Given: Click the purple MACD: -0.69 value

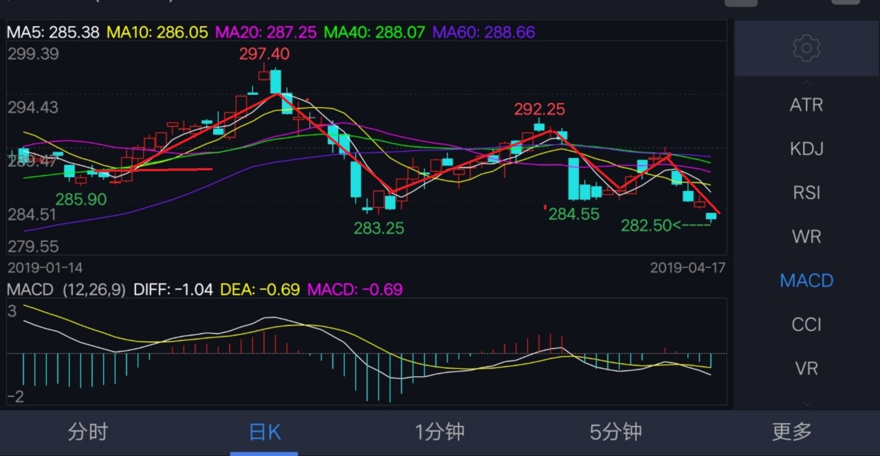Looking at the screenshot, I should (x=354, y=290).
